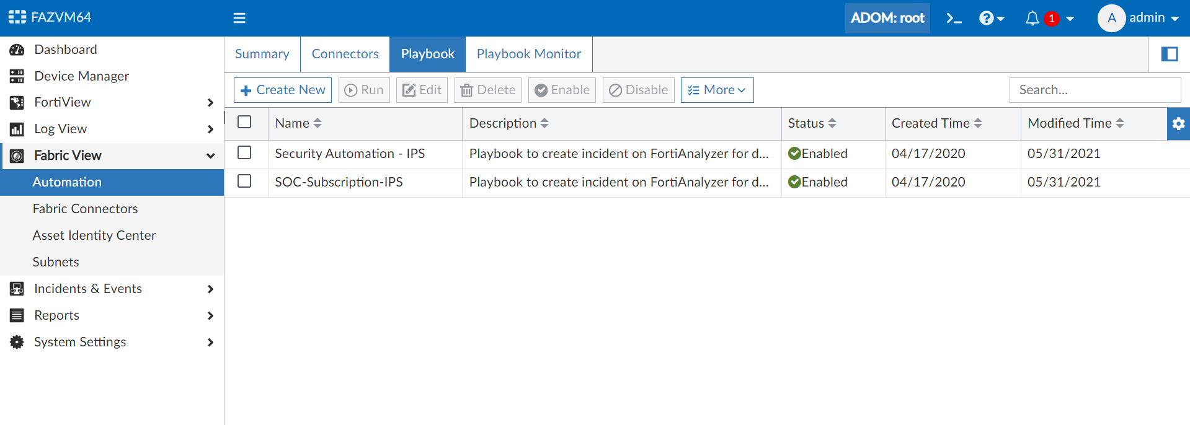Screen dimensions: 1190x425
Task: Click the Create New button
Action: (283, 90)
